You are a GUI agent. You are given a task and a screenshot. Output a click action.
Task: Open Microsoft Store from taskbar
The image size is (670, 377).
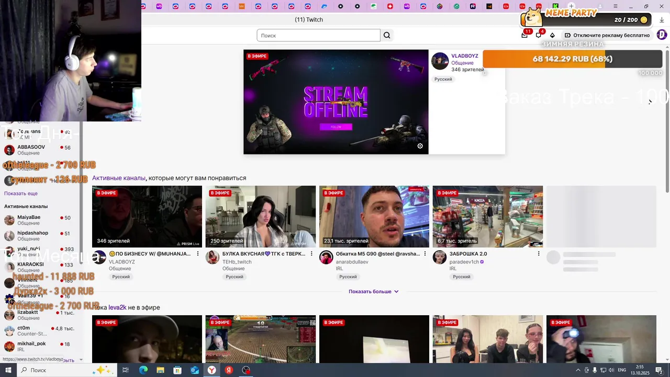(177, 370)
